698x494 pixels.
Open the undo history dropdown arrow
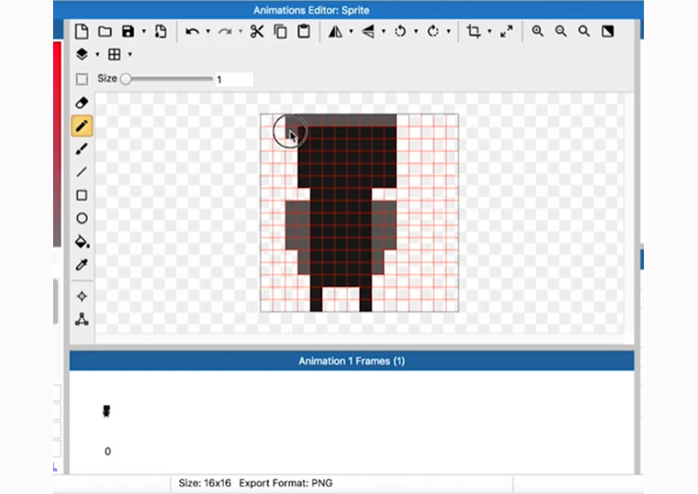(208, 32)
